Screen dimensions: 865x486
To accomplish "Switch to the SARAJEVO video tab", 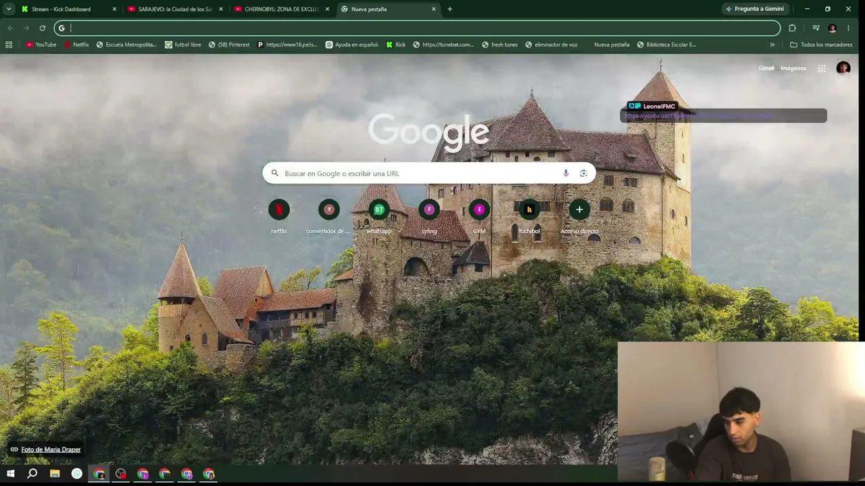I will coord(176,9).
